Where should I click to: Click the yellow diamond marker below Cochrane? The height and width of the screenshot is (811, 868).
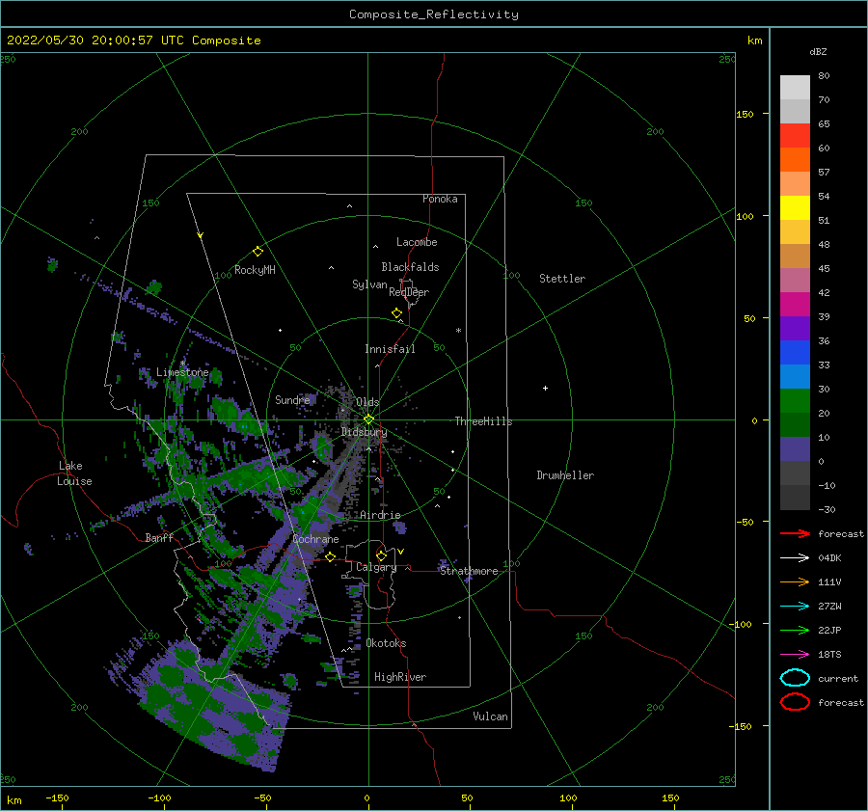coord(331,557)
